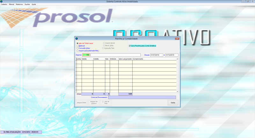Click the green Empresa code field

click(86, 55)
